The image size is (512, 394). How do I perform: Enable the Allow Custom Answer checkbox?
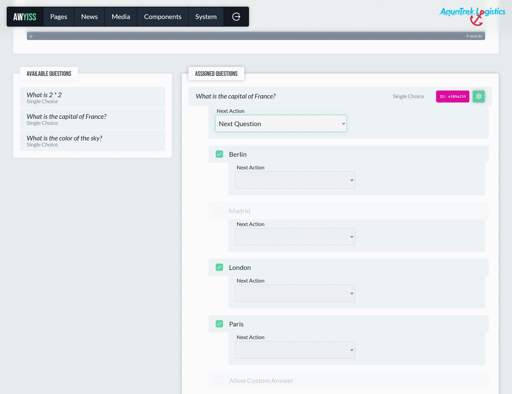tap(219, 380)
